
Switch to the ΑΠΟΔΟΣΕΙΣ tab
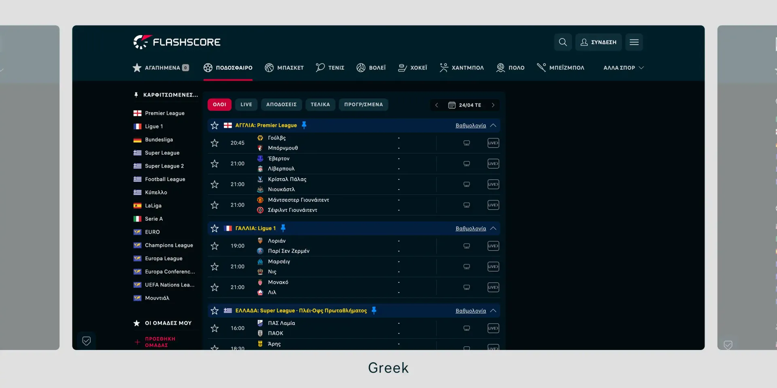click(281, 105)
